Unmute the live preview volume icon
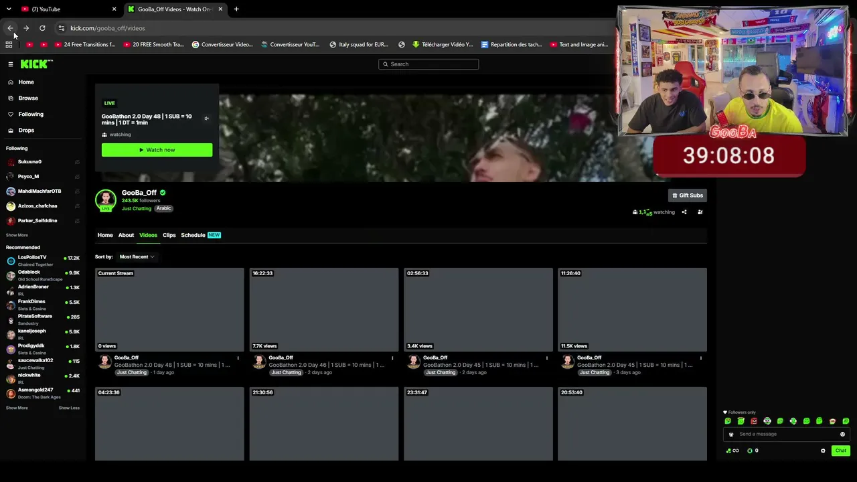The height and width of the screenshot is (482, 857). pyautogui.click(x=206, y=118)
